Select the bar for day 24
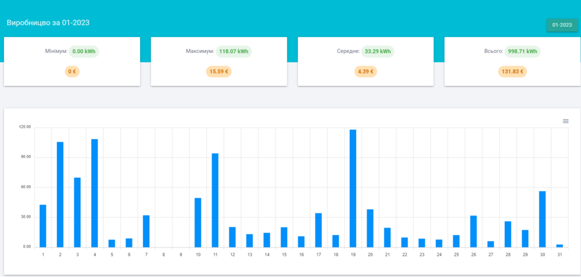581x277 pixels. 439,243
